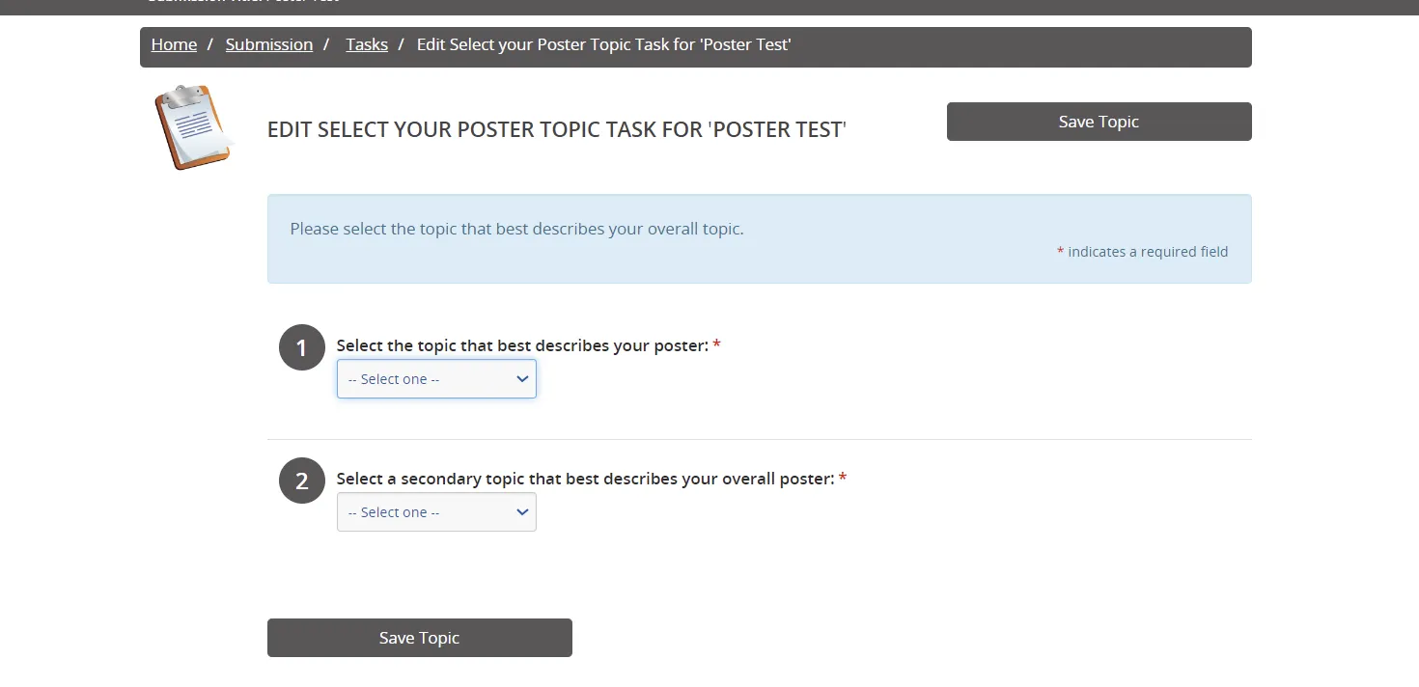This screenshot has height=687, width=1419.
Task: Click the red asterisk beside question 1
Action: pyautogui.click(x=716, y=344)
